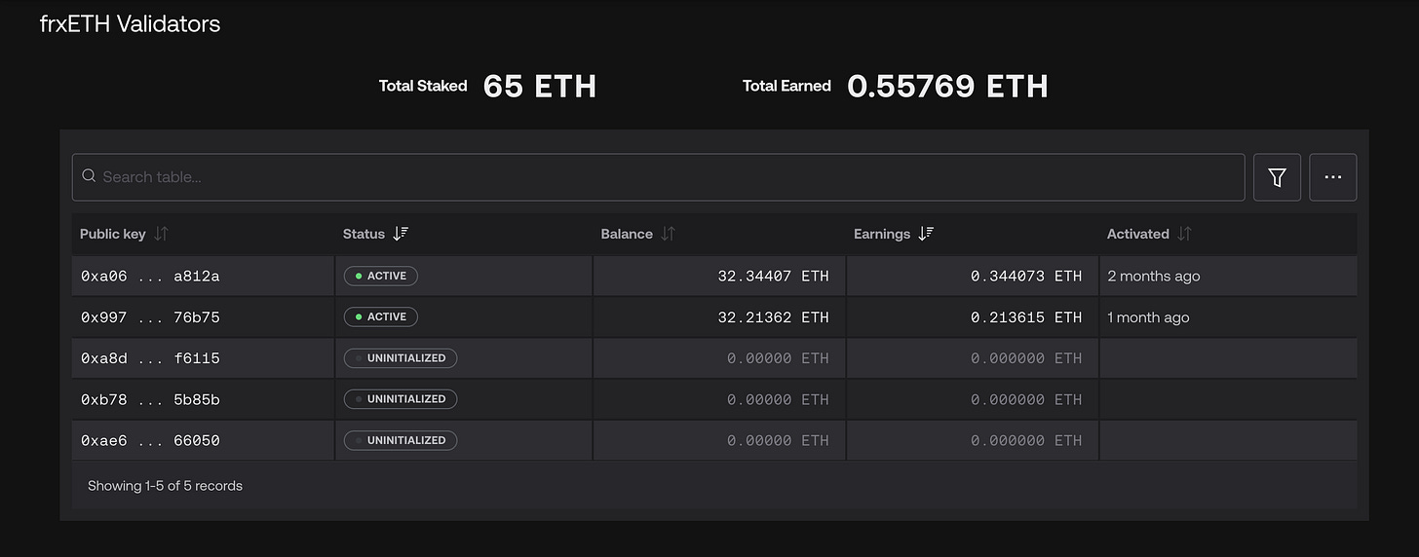Sort by Public key column arrows
The image size is (1419, 557).
(x=162, y=234)
